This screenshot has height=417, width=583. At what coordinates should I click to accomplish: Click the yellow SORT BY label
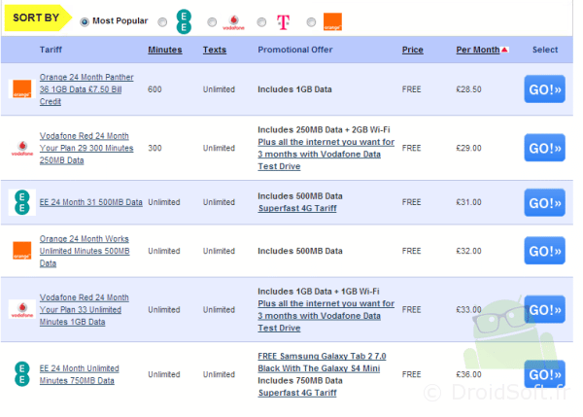pos(36,17)
